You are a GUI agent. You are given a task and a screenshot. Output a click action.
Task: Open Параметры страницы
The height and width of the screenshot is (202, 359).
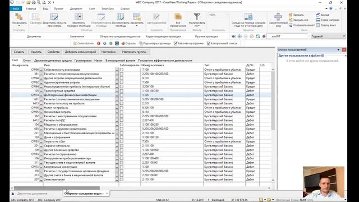point(155,43)
